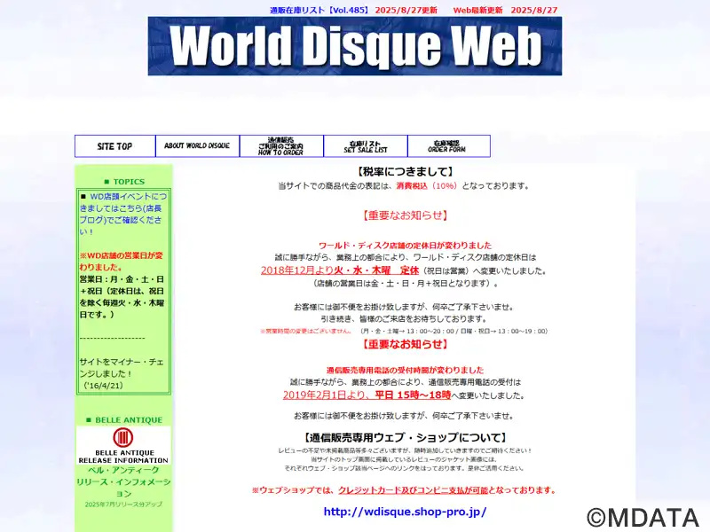Click the 2018年12月より火・水・木曜 定休 notice
710x532 pixels.
click(x=340, y=270)
